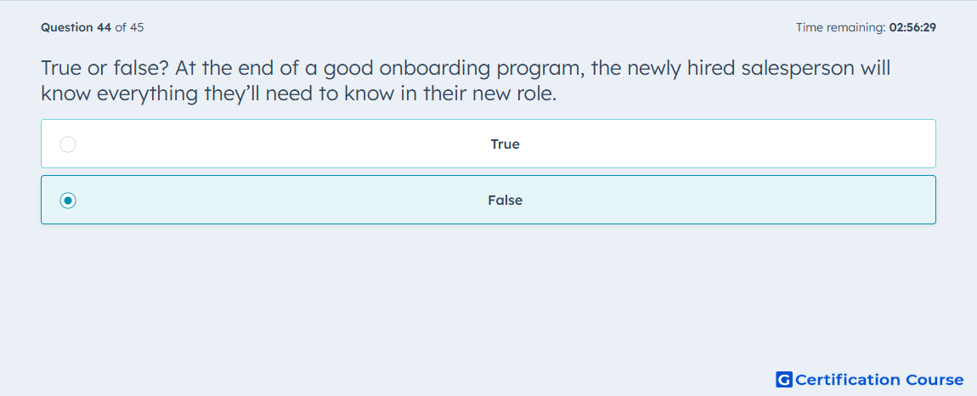This screenshot has width=977, height=396.
Task: Click the True answer label text
Action: pyautogui.click(x=505, y=144)
